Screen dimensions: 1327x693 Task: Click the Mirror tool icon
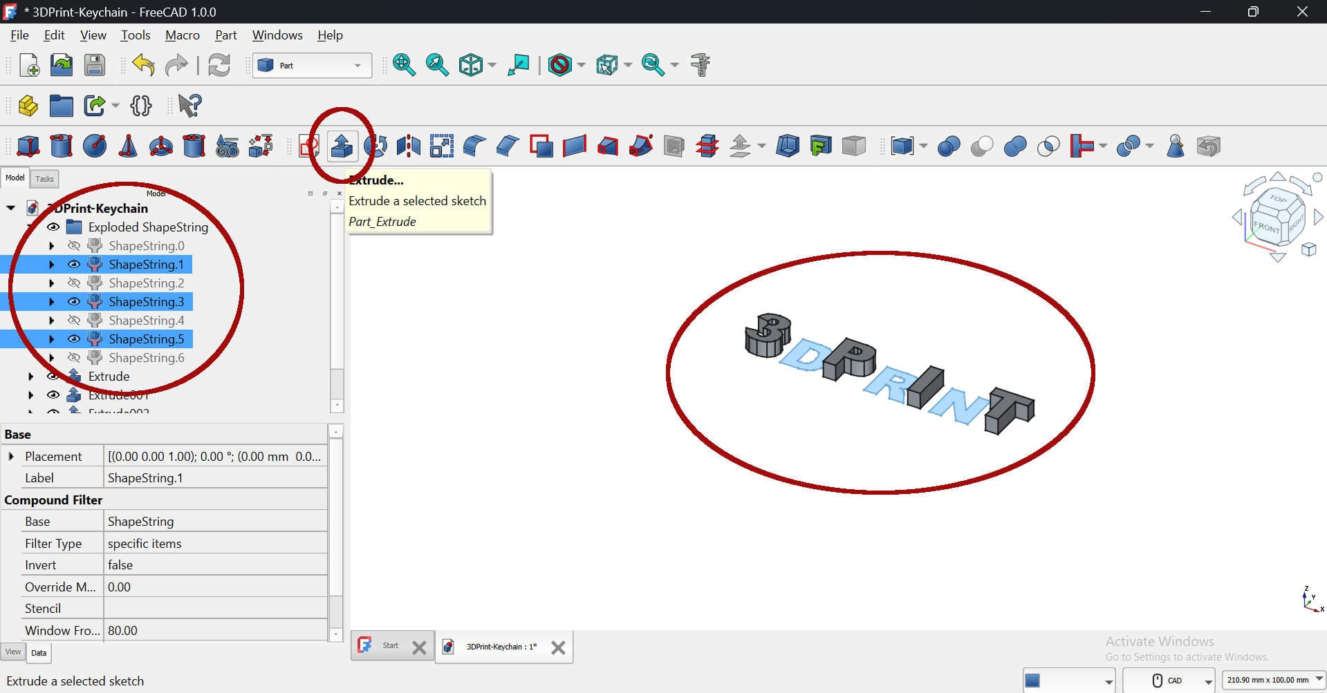tap(409, 146)
